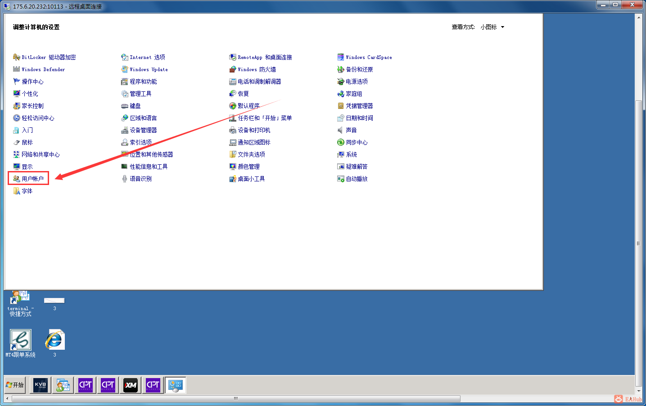The width and height of the screenshot is (646, 406).
Task: Open the 位置和其他传感器 link
Action: click(152, 154)
